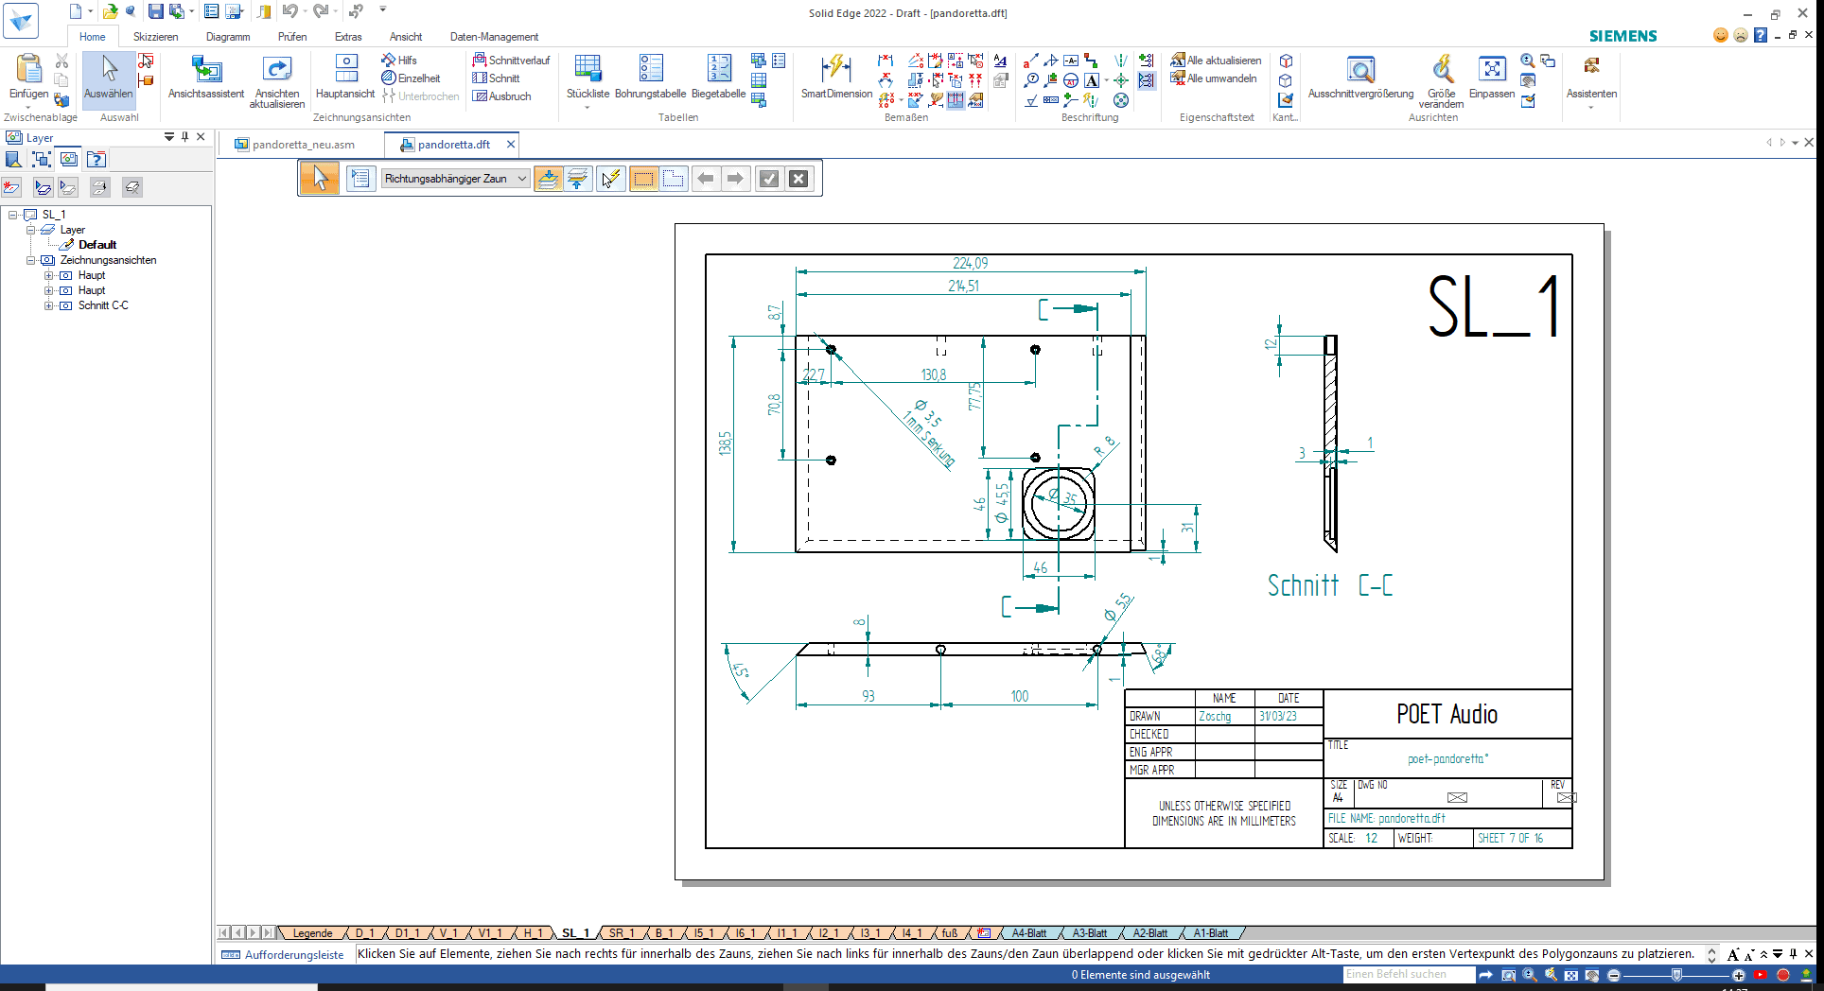Collapse the Zeichnungsansichten tree node
The height and width of the screenshot is (991, 1824).
pyautogui.click(x=30, y=260)
